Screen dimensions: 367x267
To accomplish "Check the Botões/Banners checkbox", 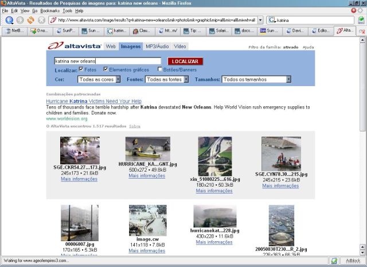I will [160, 69].
